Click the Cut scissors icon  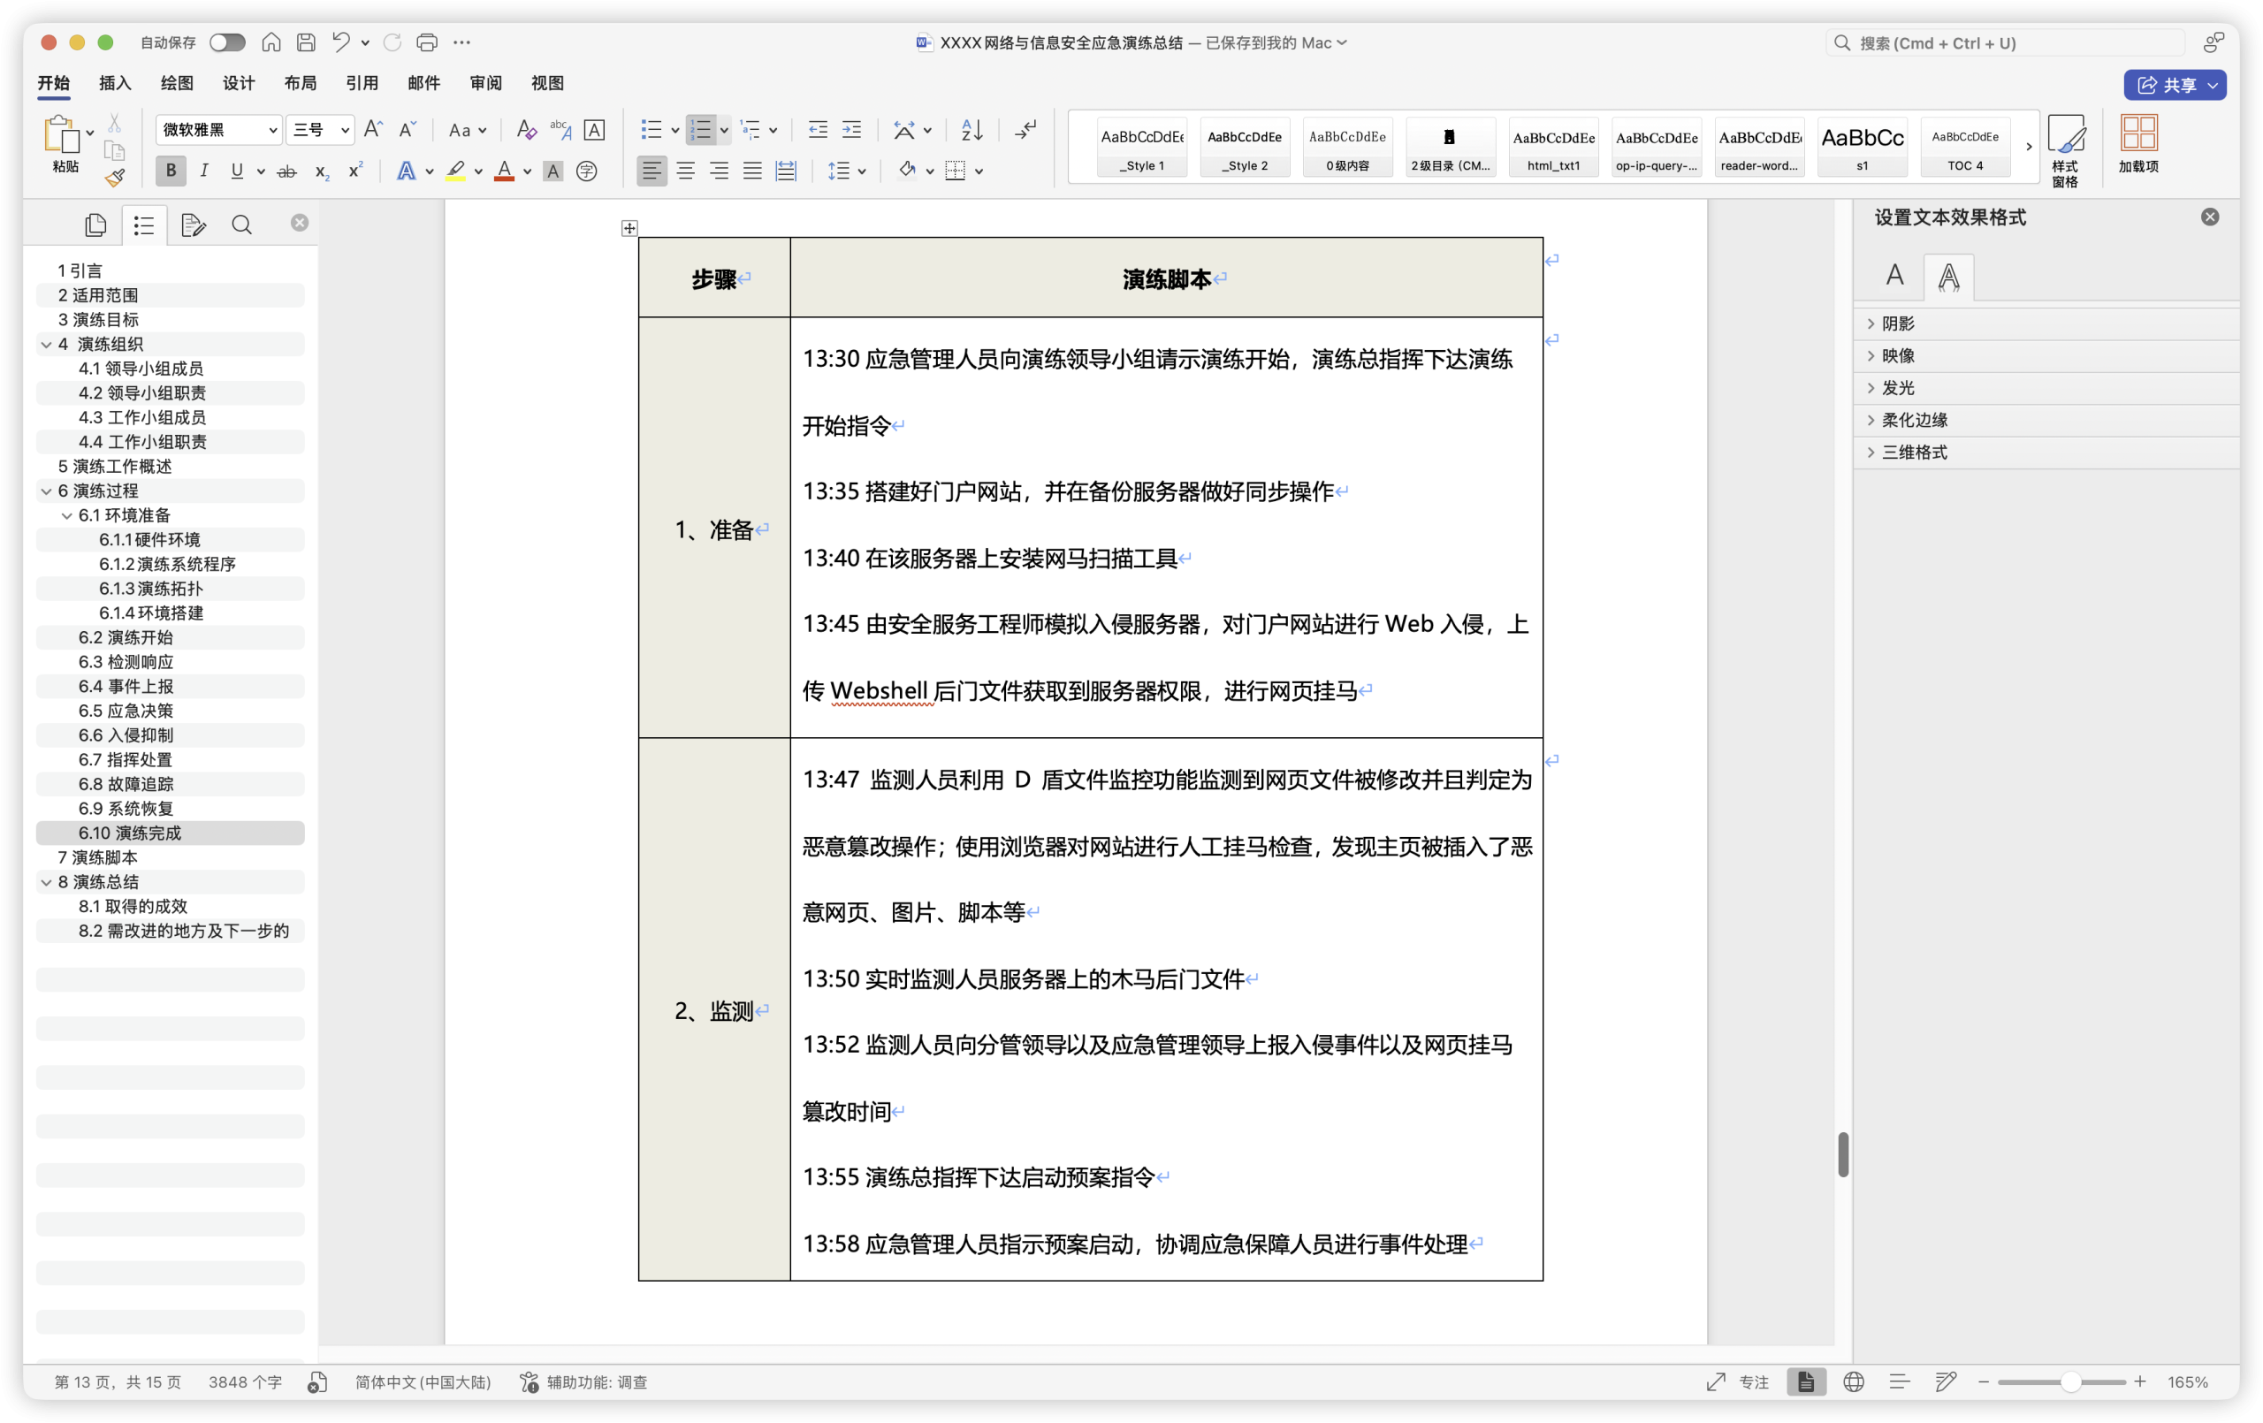115,123
